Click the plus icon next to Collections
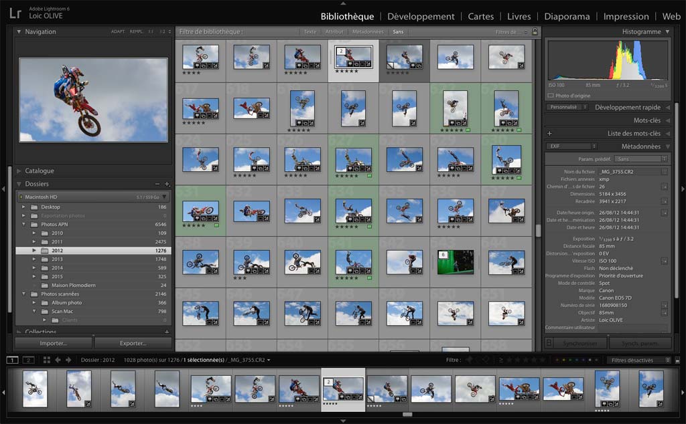The width and height of the screenshot is (686, 424). [x=167, y=332]
